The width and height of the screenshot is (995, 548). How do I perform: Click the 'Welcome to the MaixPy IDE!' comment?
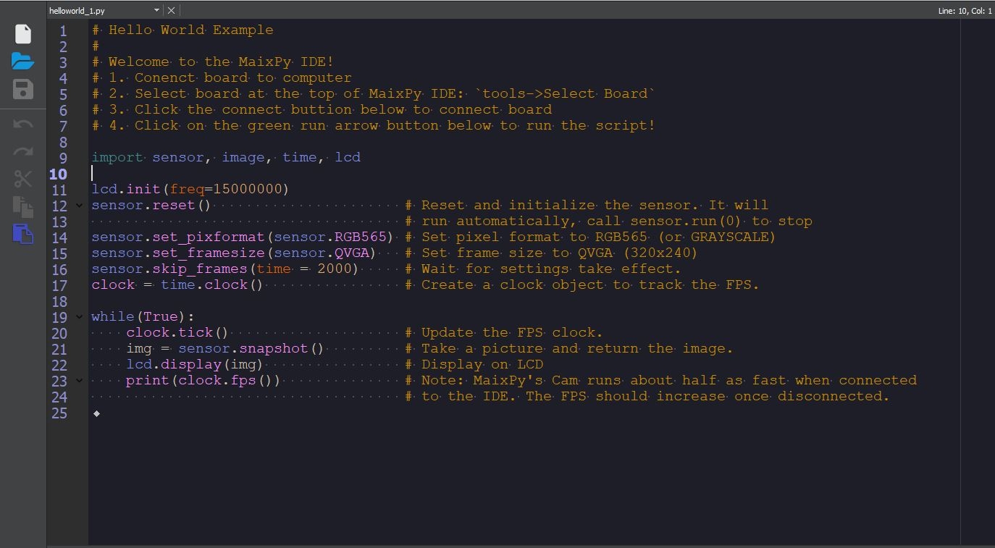[221, 62]
